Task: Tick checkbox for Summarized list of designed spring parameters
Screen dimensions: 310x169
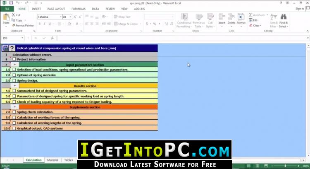Action: click(14, 91)
